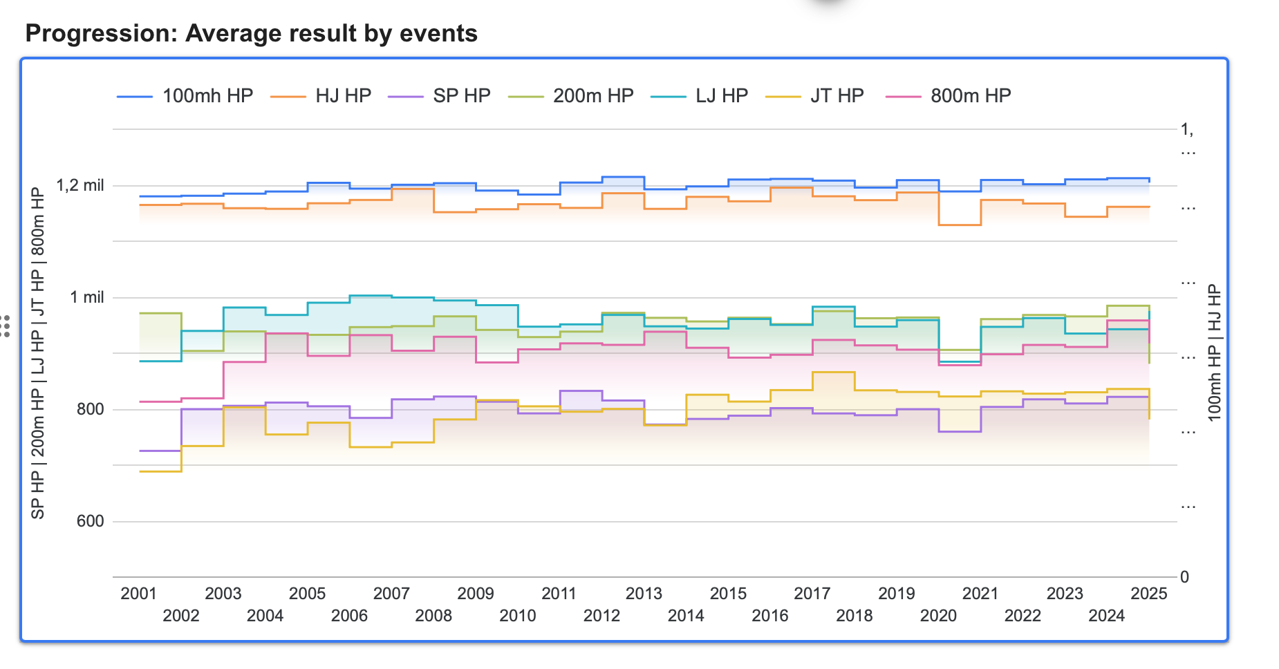The height and width of the screenshot is (669, 1279).
Task: Toggle the 100mh HP series in legend
Action: point(185,96)
